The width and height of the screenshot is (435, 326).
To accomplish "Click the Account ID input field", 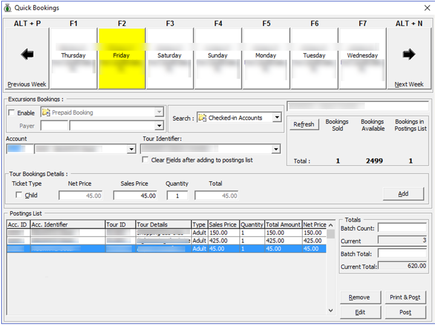I will [20, 149].
